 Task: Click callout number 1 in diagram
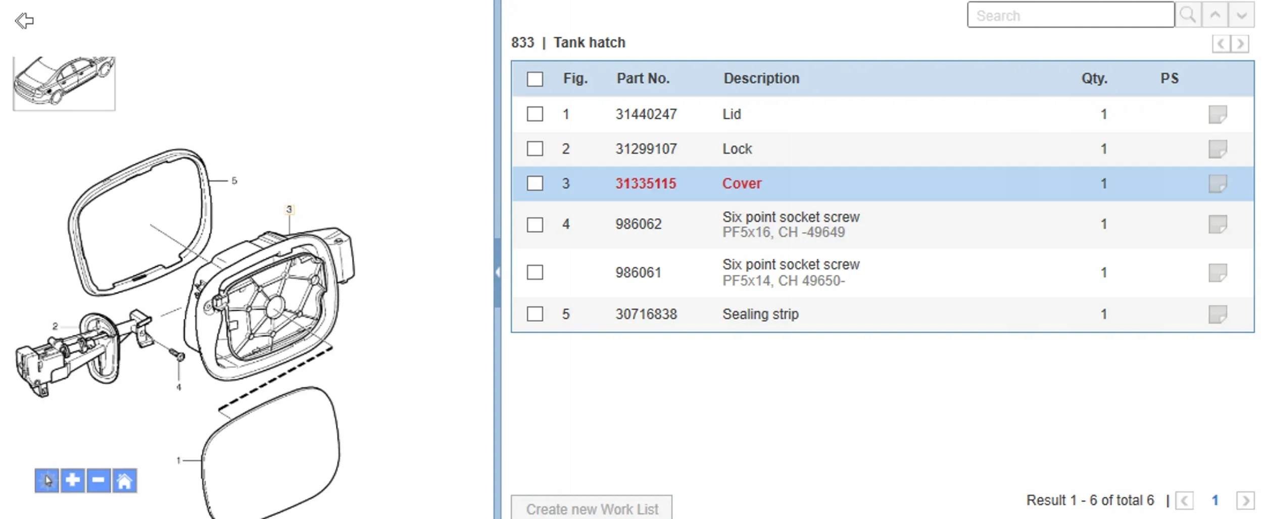178,460
